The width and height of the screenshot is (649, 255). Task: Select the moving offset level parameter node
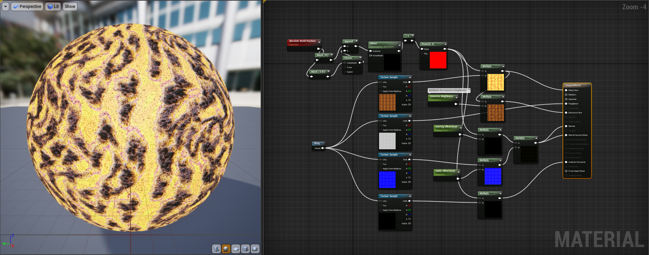(x=448, y=130)
